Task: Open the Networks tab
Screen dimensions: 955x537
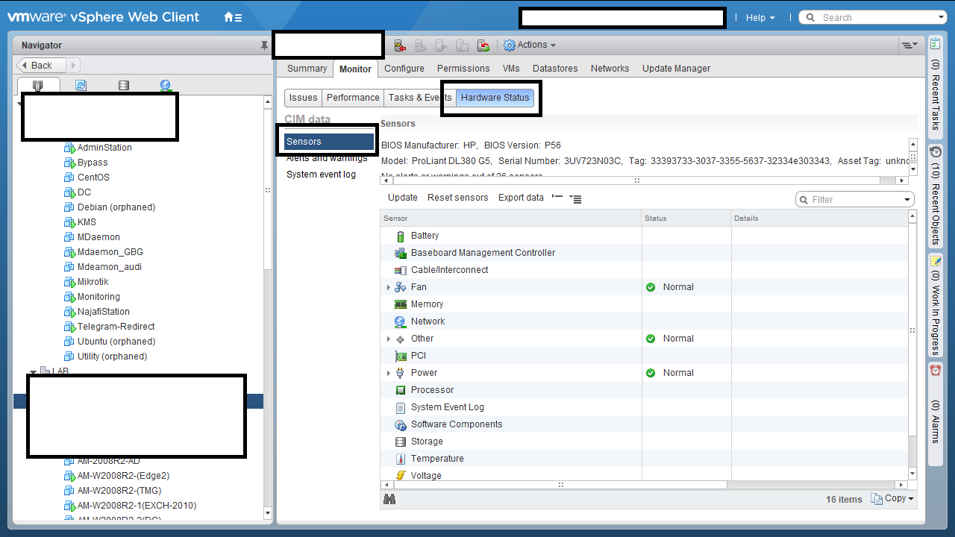Action: click(610, 69)
